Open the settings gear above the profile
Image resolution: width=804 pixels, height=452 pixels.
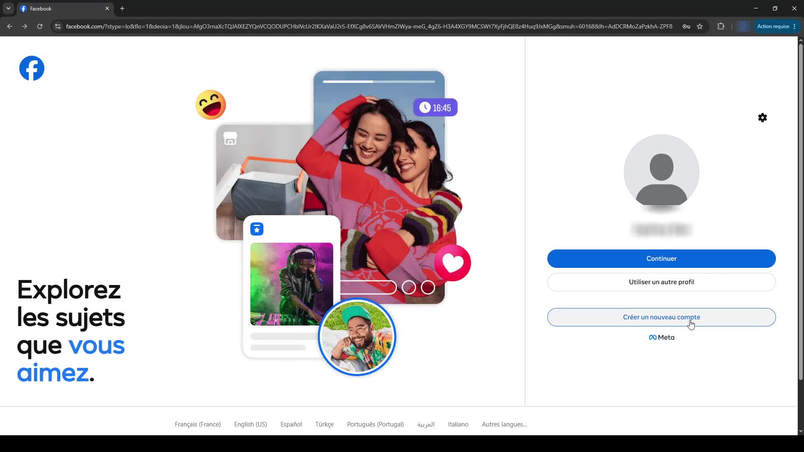click(x=763, y=118)
